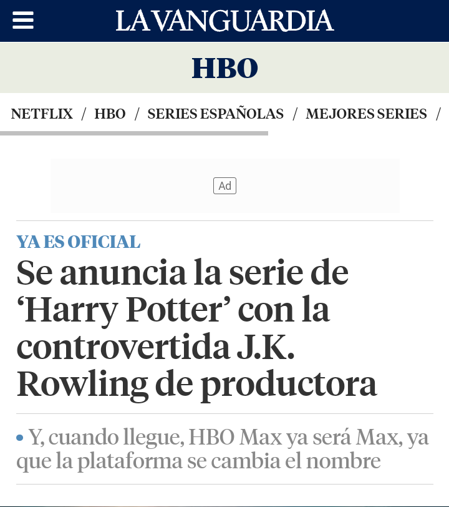The width and height of the screenshot is (449, 507).
Task: Click the slash after MEJORES SERIES
Action: pos(438,114)
